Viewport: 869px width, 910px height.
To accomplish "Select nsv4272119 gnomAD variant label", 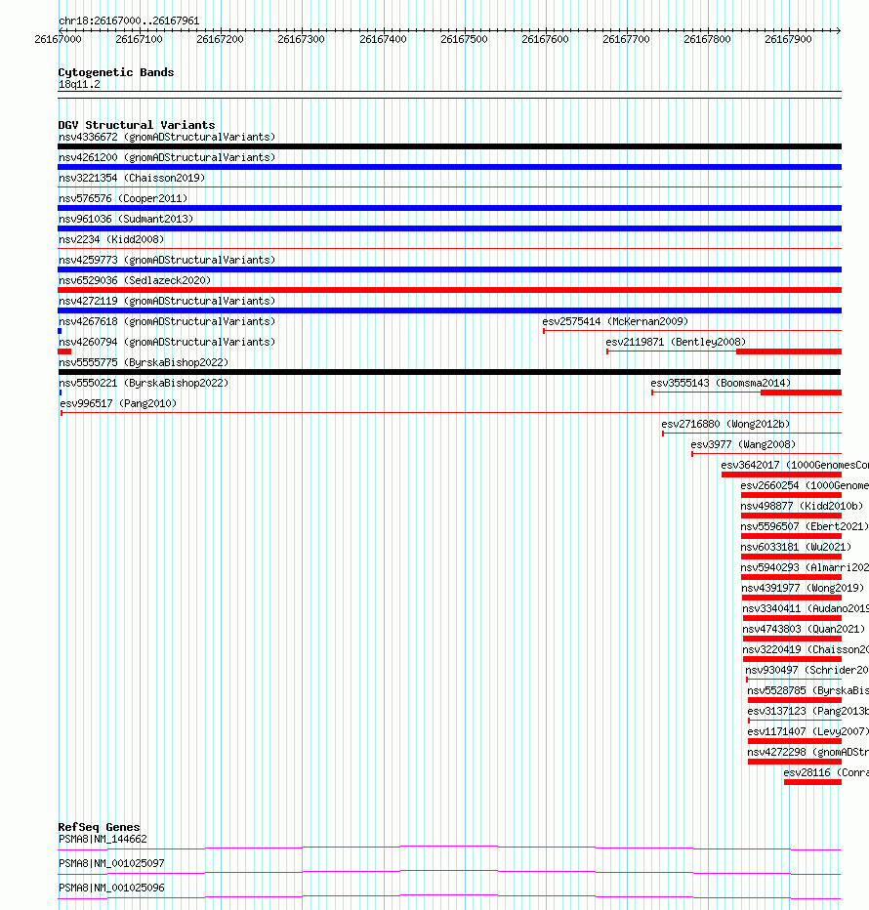I will tap(167, 301).
